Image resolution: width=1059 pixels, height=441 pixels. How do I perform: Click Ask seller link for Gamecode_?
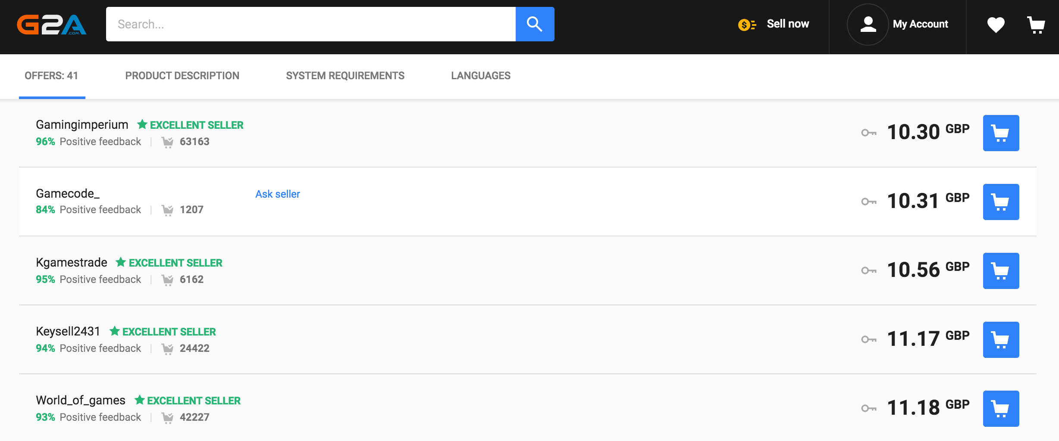click(278, 194)
